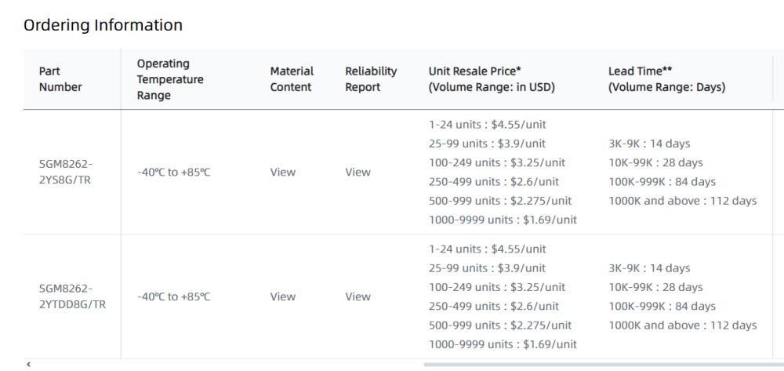This screenshot has height=371, width=784.
Task: Click the Ordering Information heading
Action: [x=103, y=25]
